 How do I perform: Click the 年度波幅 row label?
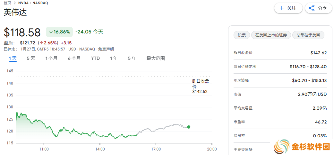click(241, 80)
